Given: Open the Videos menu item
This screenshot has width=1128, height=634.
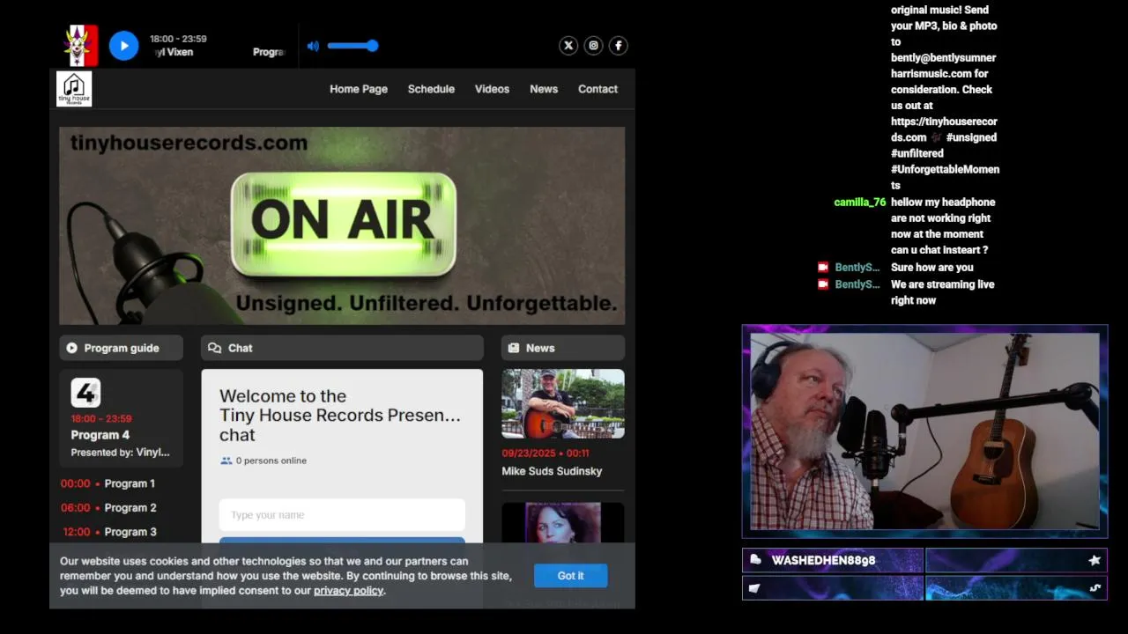Looking at the screenshot, I should [492, 89].
